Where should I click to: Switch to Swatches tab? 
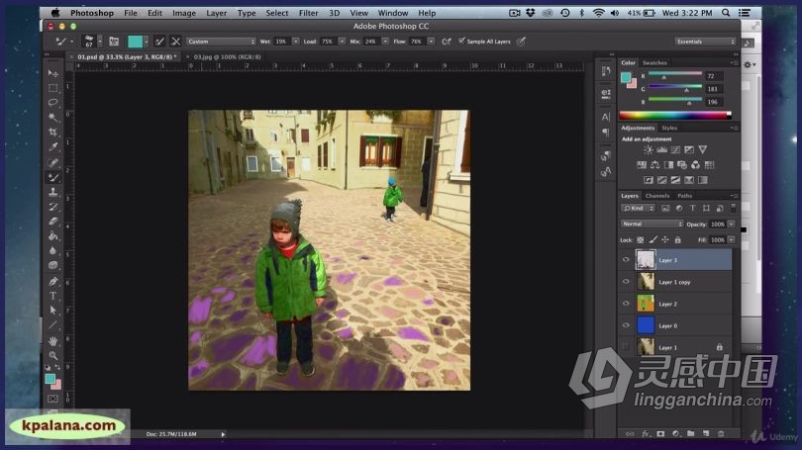click(654, 63)
